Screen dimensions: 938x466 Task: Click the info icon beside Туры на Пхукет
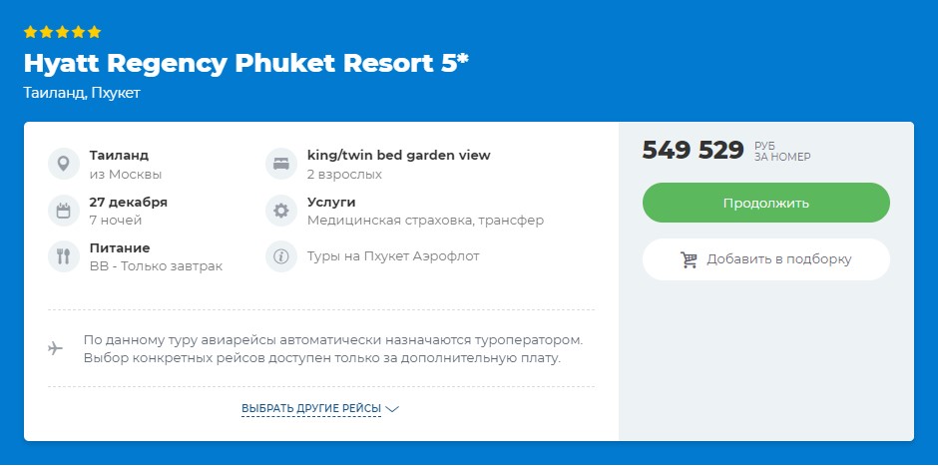(x=281, y=256)
